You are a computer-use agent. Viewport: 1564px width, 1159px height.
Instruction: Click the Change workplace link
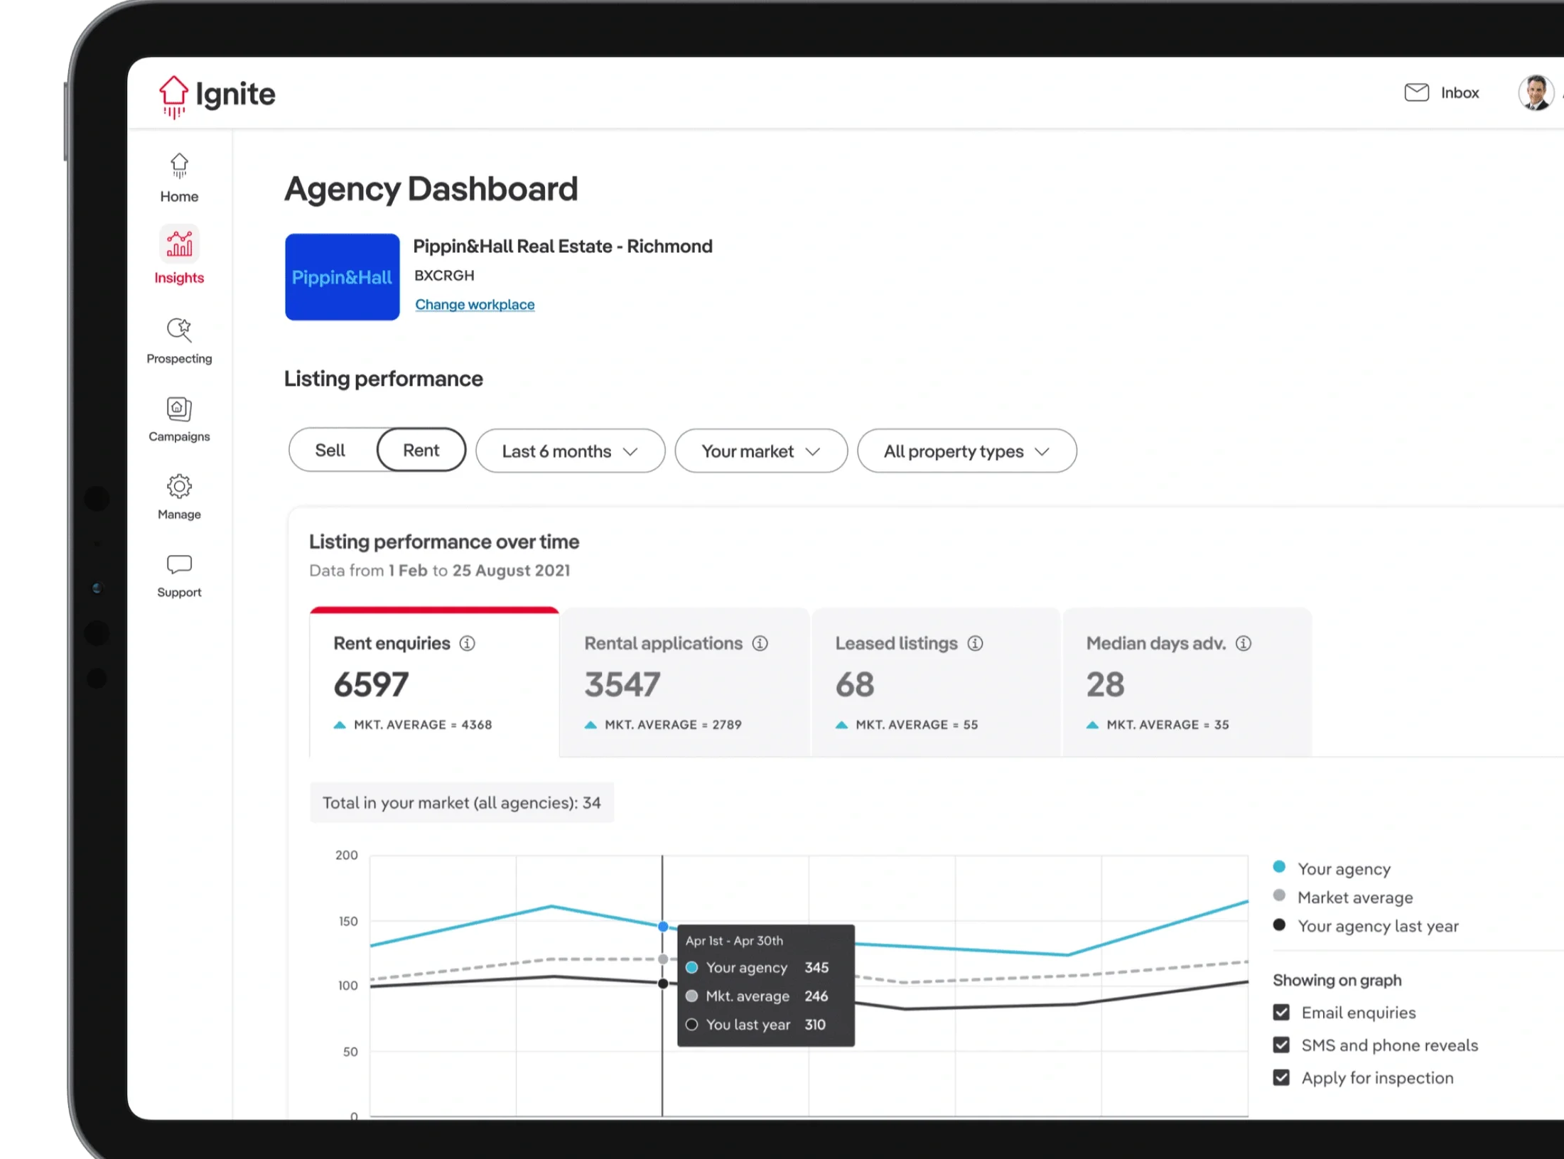(x=475, y=305)
